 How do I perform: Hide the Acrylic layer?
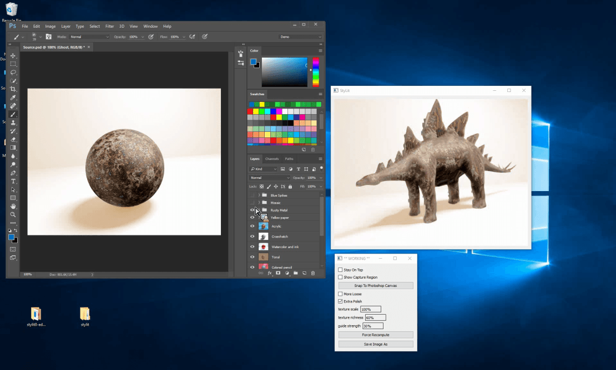(x=252, y=226)
